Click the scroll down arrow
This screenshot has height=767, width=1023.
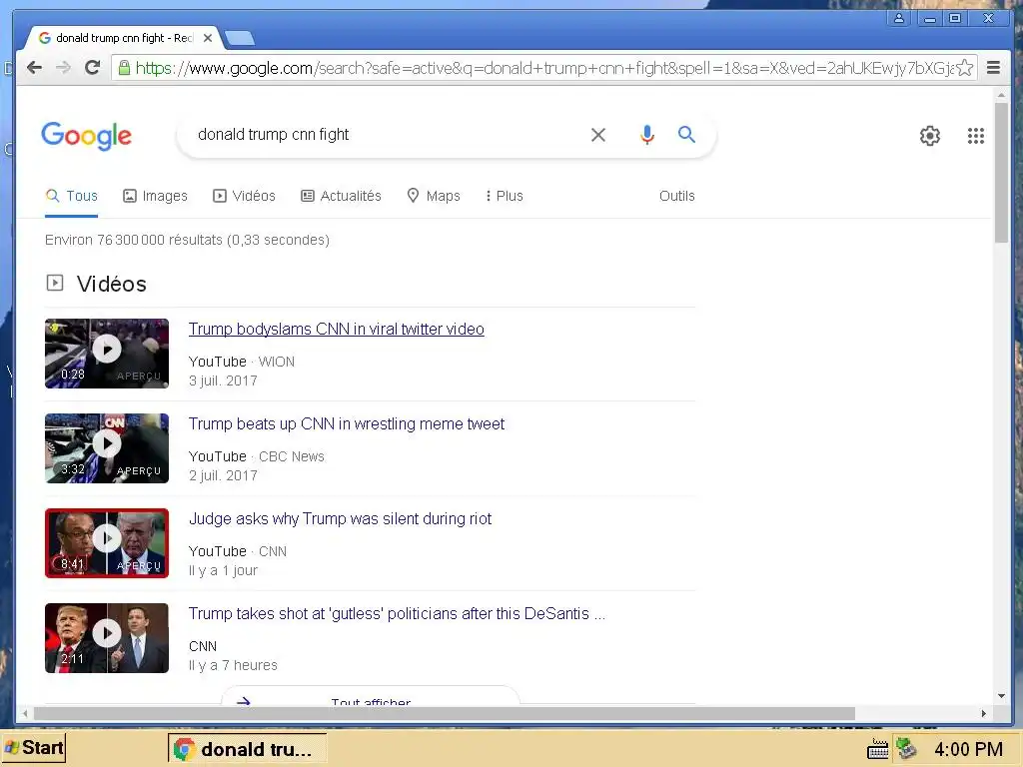1001,696
